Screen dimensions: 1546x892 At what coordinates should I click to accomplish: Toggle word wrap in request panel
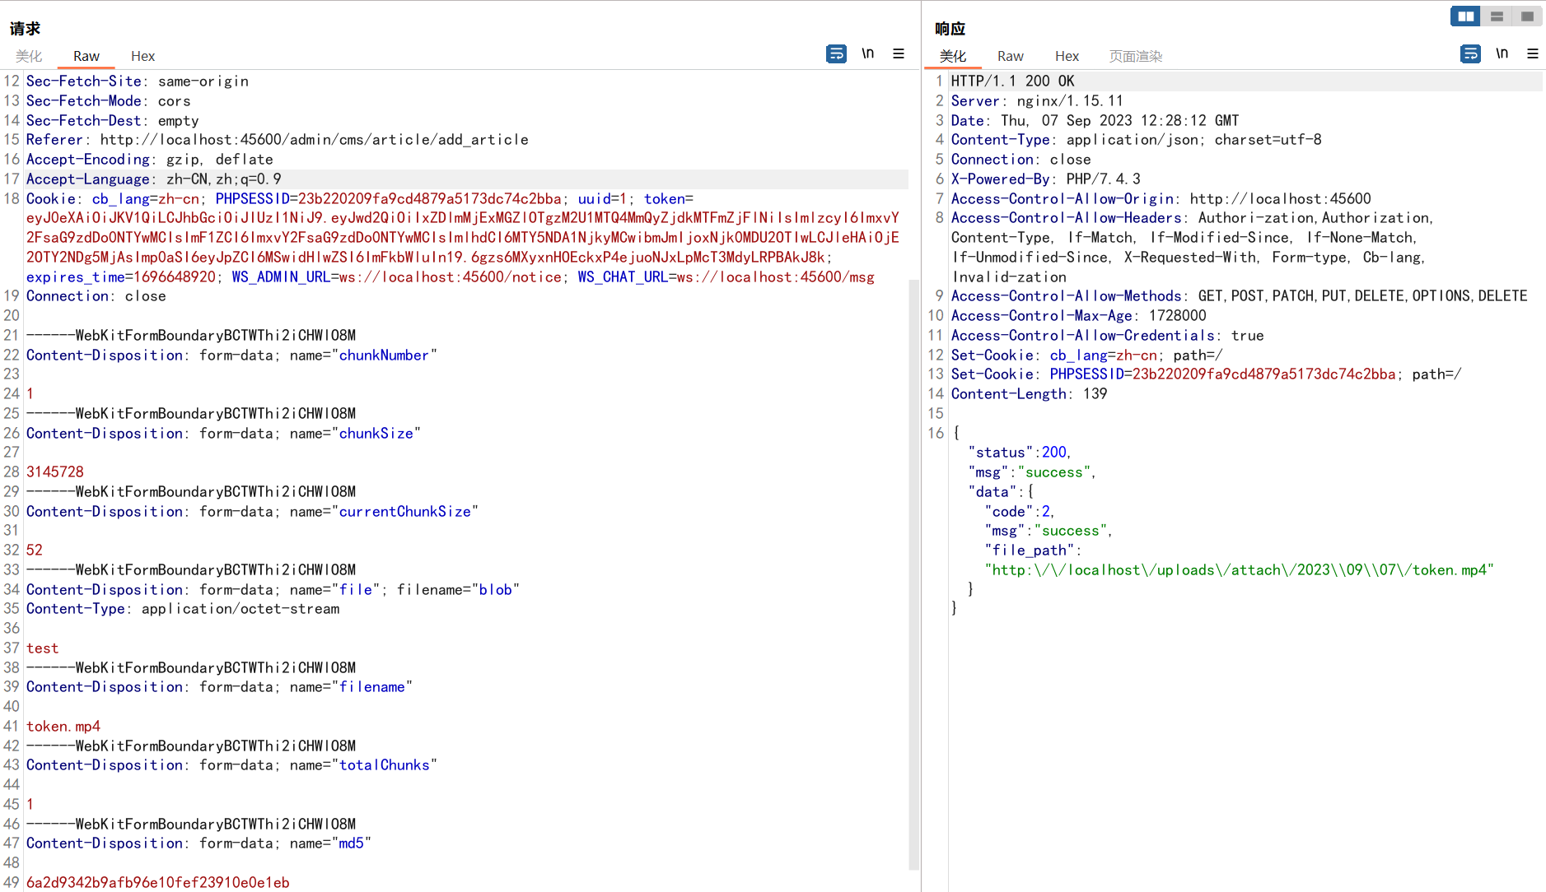(x=836, y=54)
